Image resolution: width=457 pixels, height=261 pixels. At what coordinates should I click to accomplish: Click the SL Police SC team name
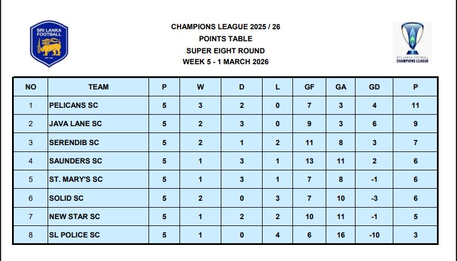click(x=75, y=235)
